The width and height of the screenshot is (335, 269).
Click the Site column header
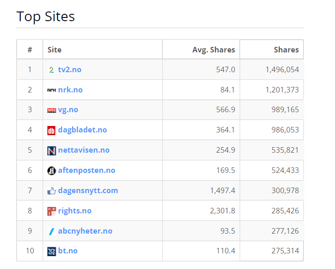coord(54,50)
